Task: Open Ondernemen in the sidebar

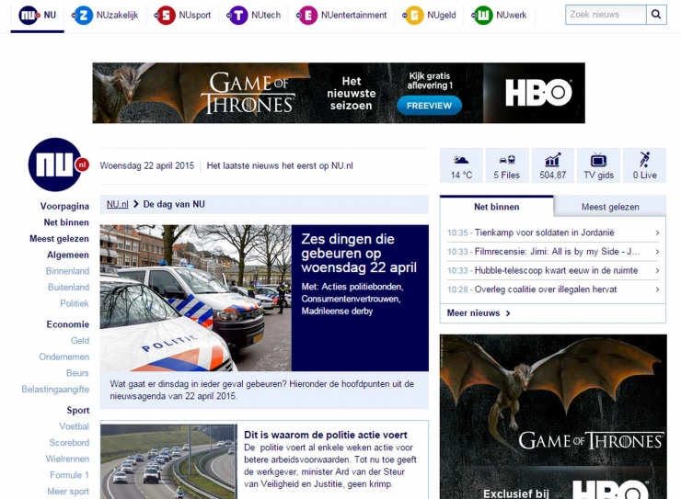Action: pos(63,357)
